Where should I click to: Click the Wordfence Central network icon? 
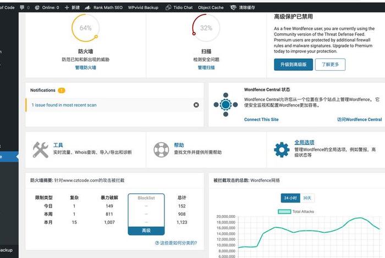tap(226, 105)
